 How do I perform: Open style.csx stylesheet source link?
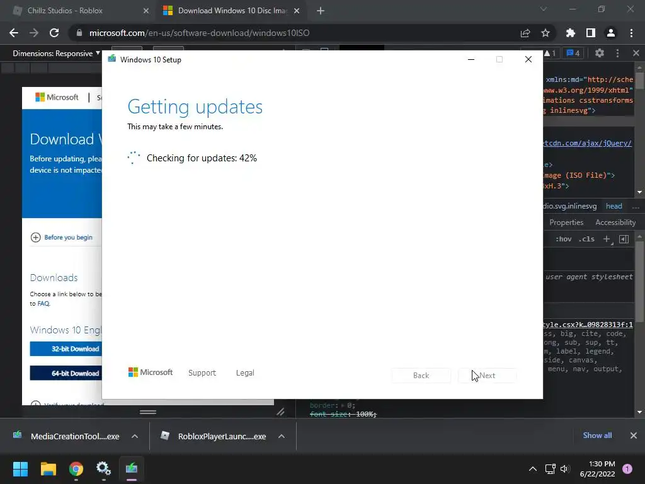coord(588,325)
